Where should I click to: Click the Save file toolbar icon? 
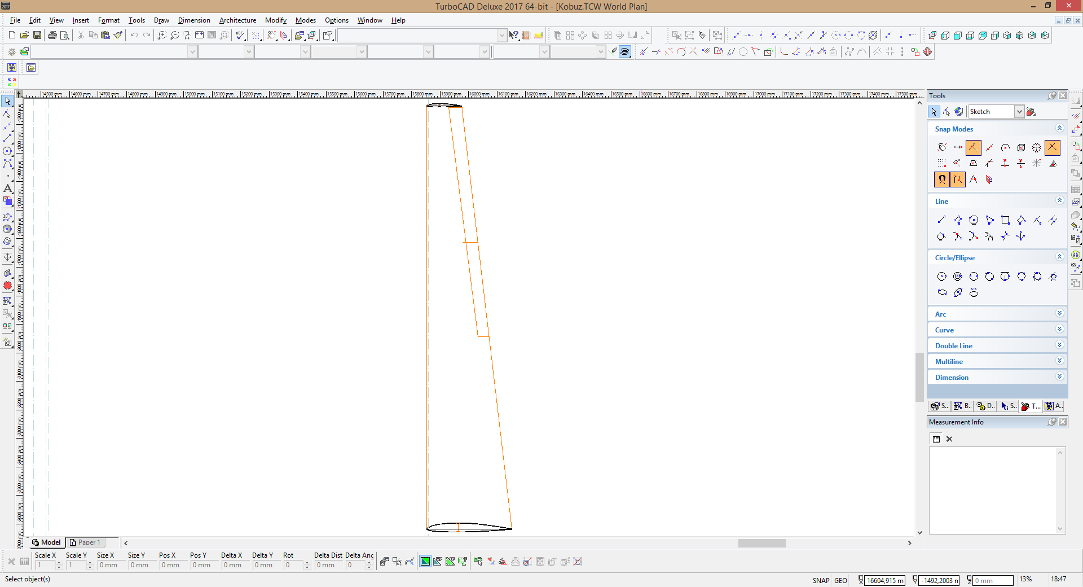point(37,35)
